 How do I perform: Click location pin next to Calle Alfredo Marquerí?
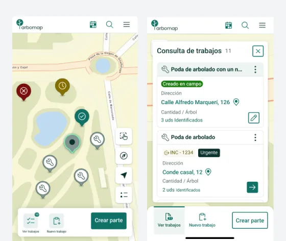tap(236, 102)
